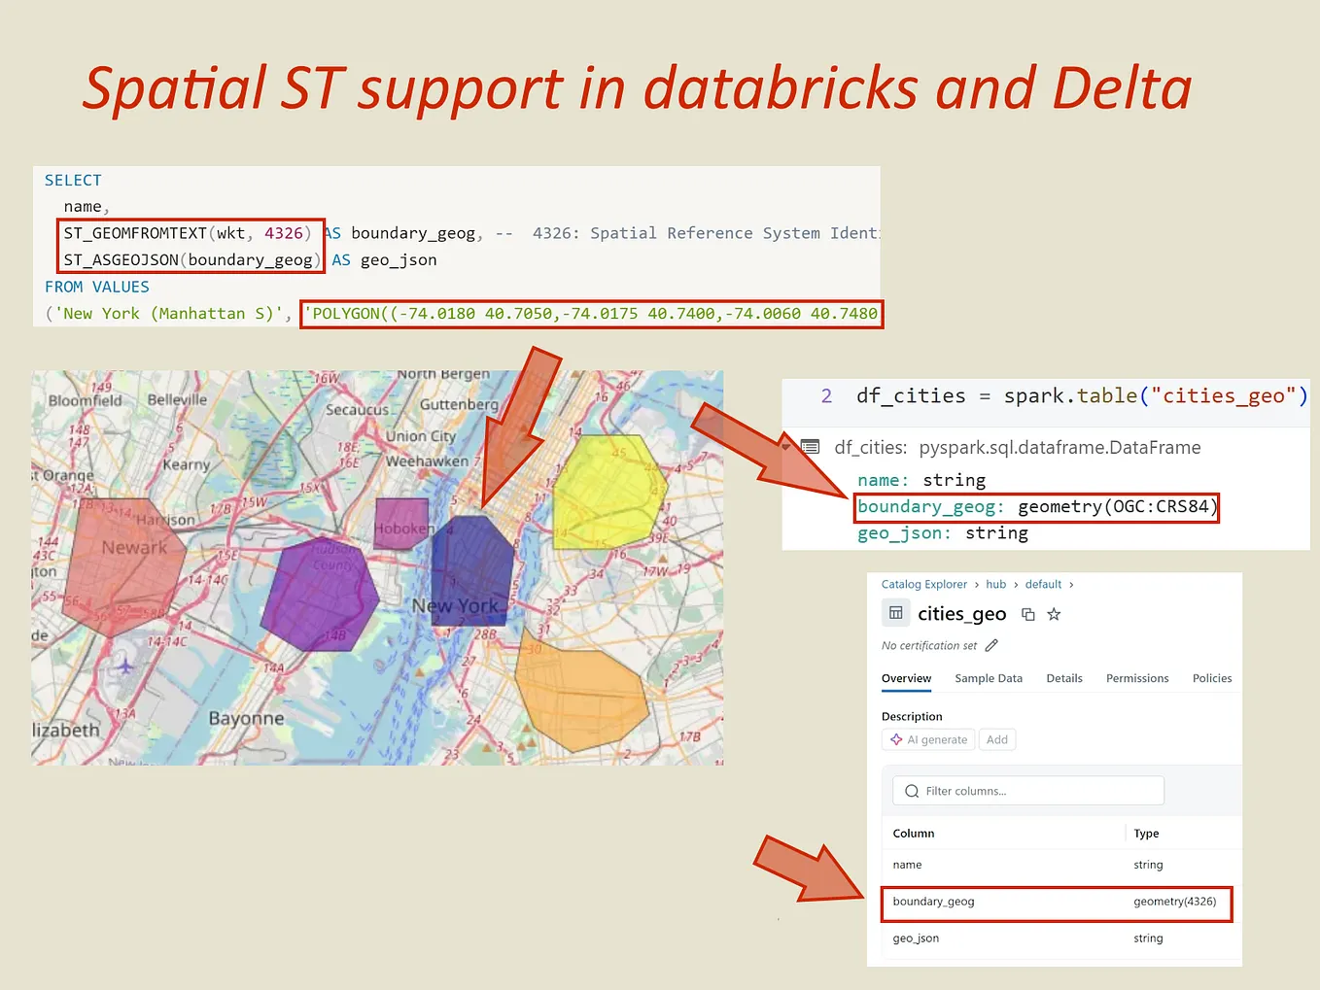Click the magnifying glass in Filter columns field
This screenshot has height=990, width=1320.
pyautogui.click(x=911, y=790)
